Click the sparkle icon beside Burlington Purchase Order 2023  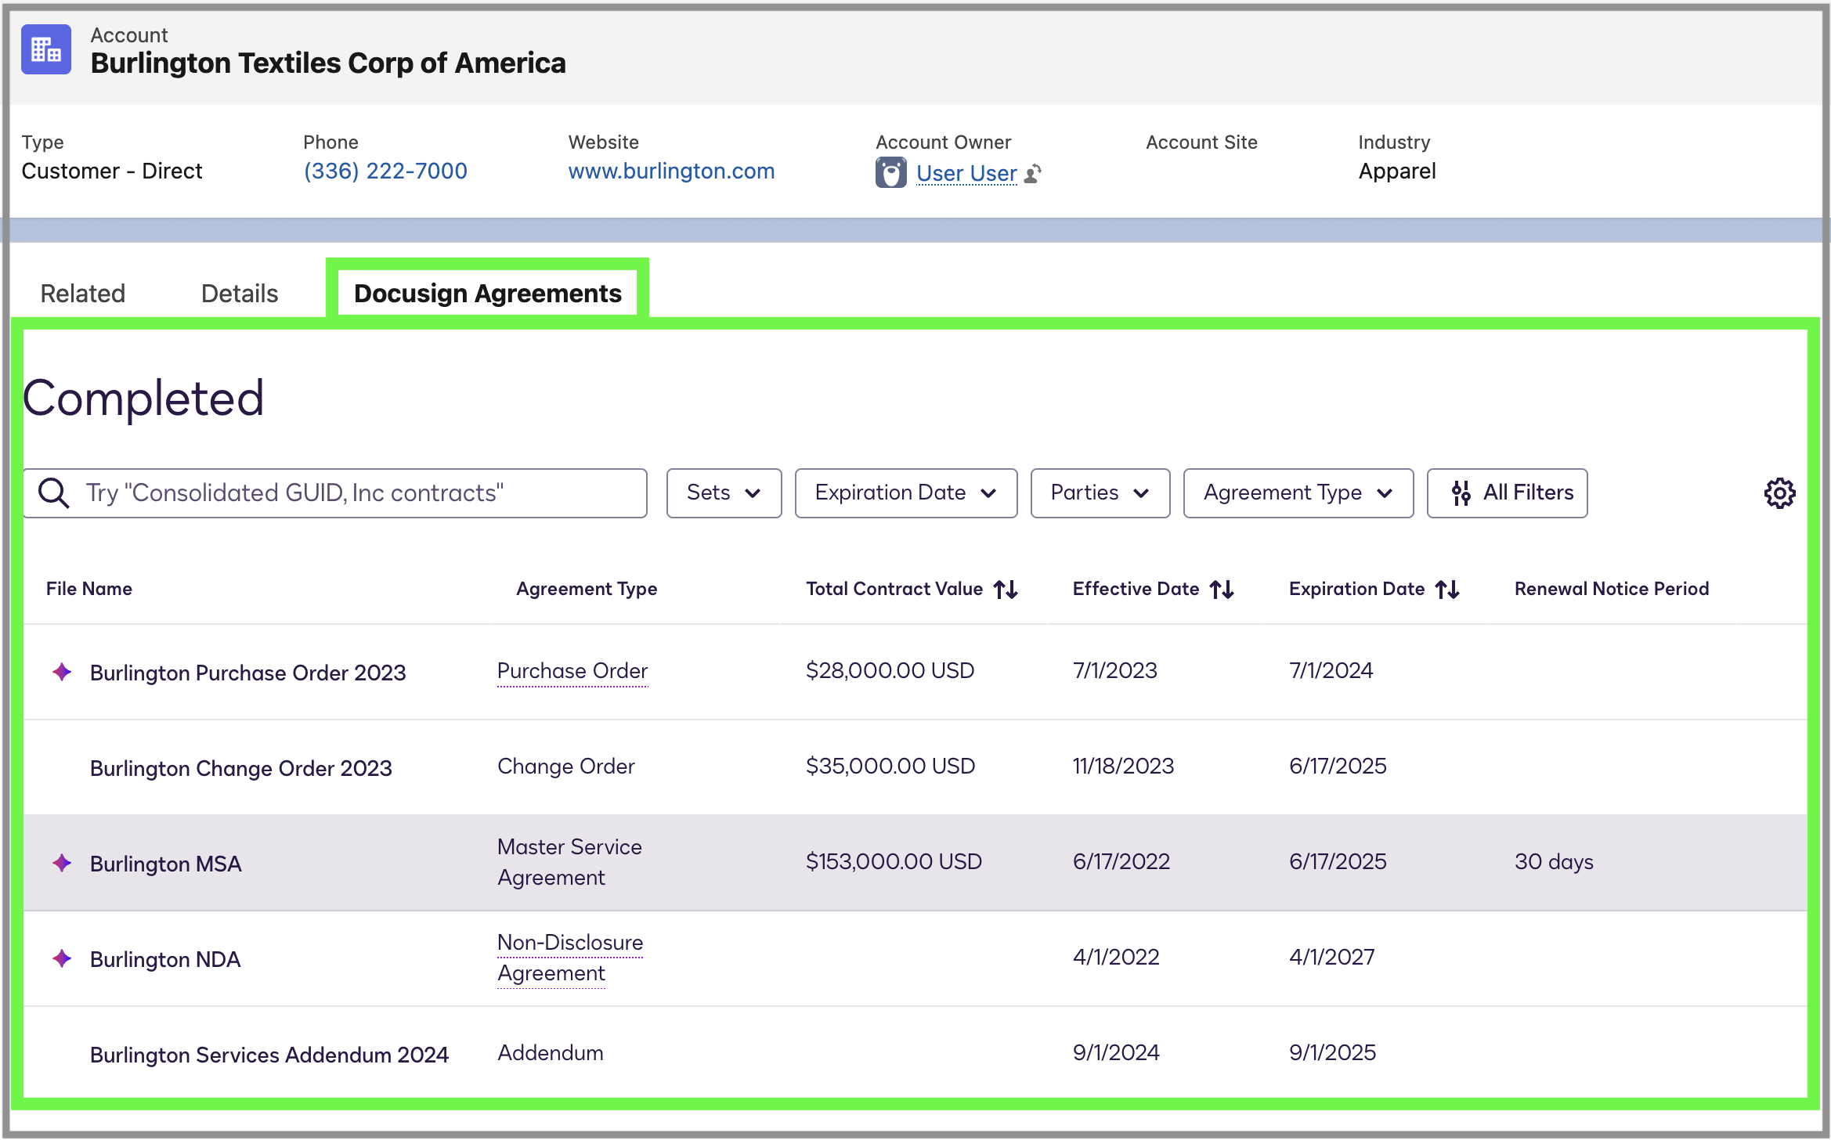[62, 672]
